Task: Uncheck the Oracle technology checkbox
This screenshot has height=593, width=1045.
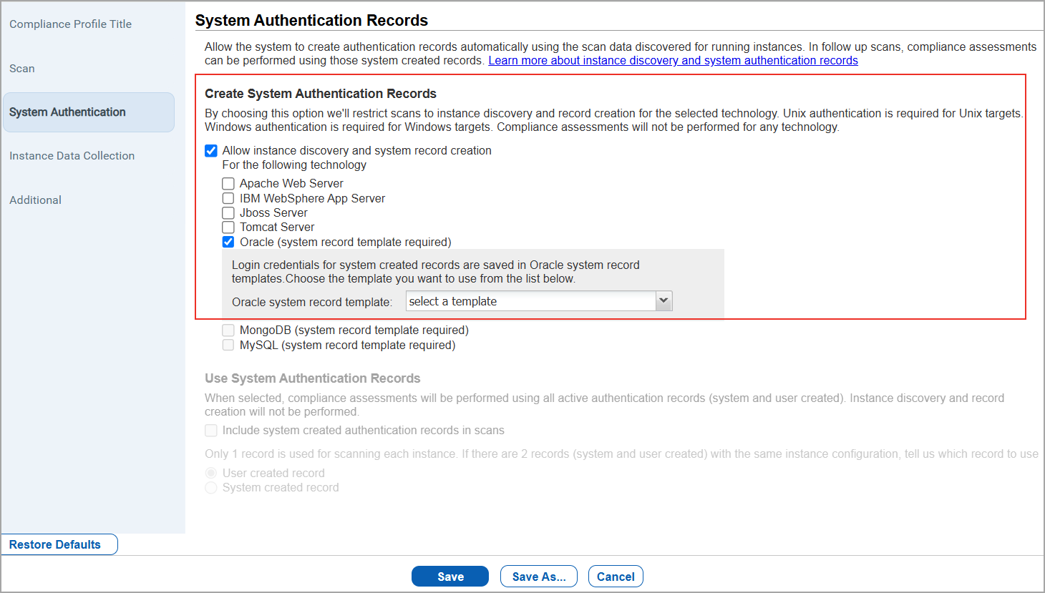Action: pyautogui.click(x=228, y=242)
